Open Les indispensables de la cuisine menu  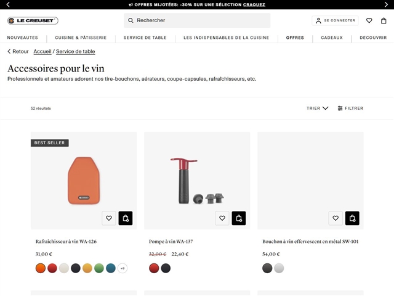click(226, 38)
